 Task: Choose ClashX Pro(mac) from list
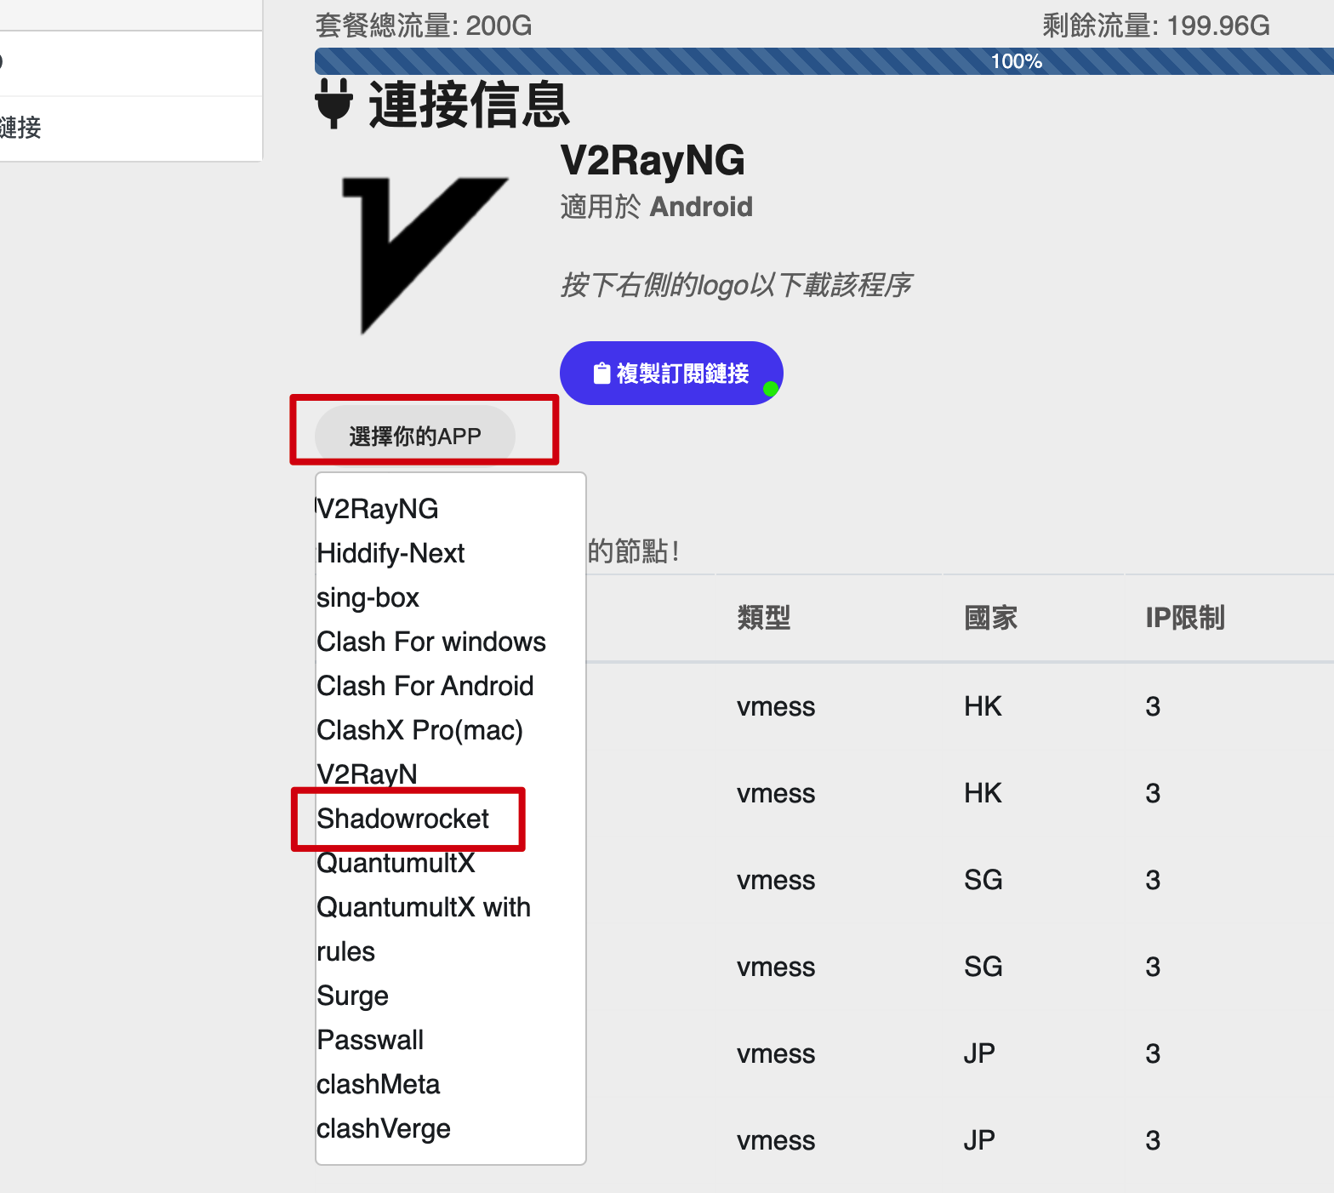pos(419,730)
